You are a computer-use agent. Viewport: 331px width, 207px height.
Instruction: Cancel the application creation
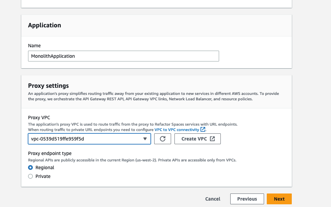[x=213, y=199]
